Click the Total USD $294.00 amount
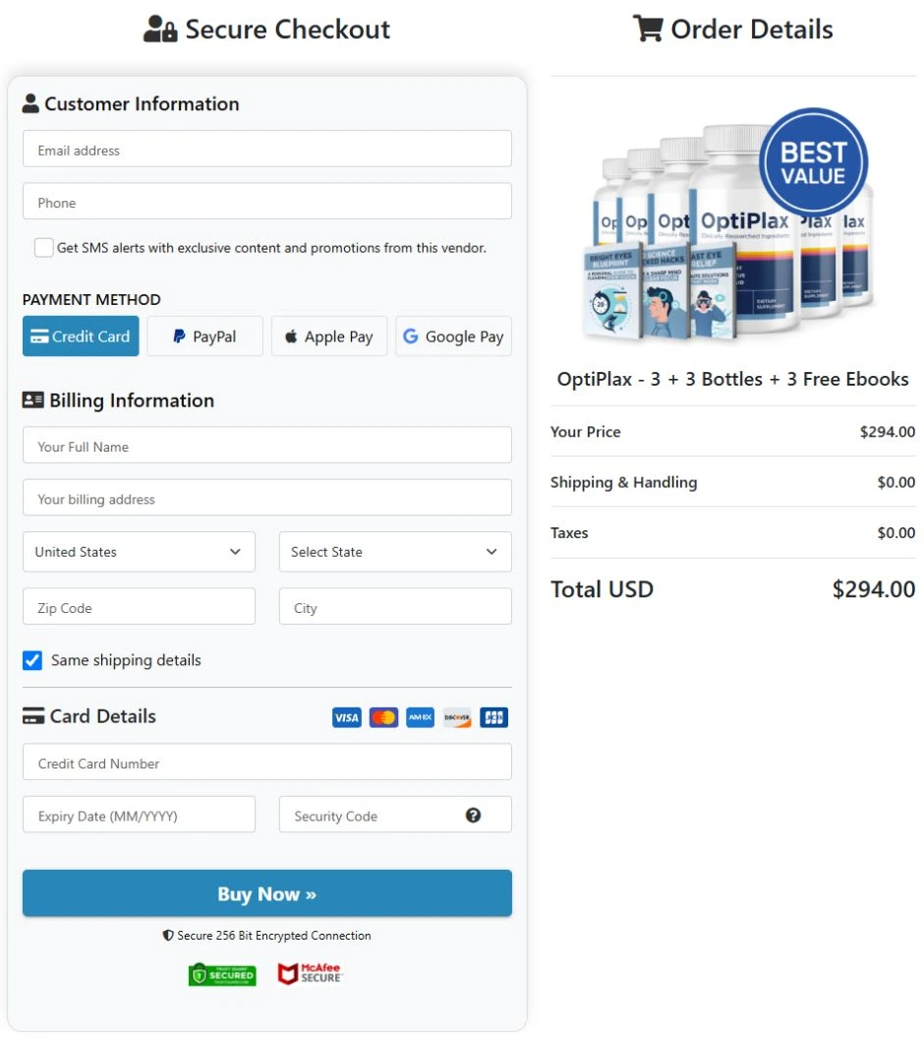Image resolution: width=924 pixels, height=1040 pixels. (874, 589)
